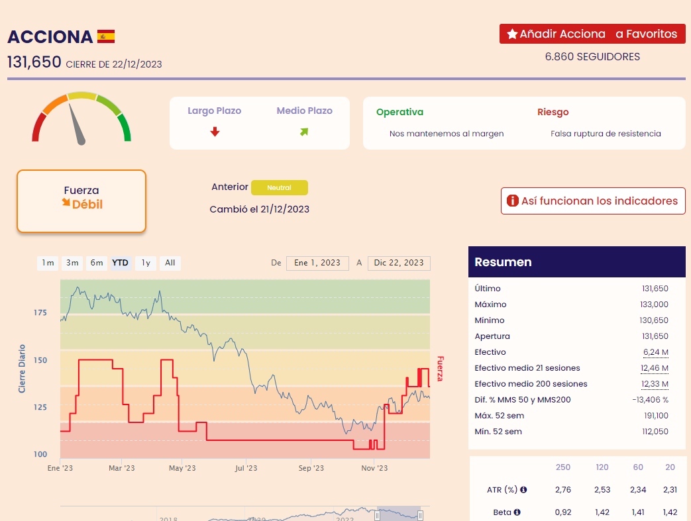The image size is (691, 521).
Task: Select the 3m chart range
Action: tap(72, 263)
